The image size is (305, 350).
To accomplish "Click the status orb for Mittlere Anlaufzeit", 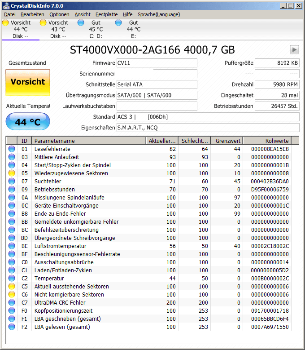I will 12,157.
